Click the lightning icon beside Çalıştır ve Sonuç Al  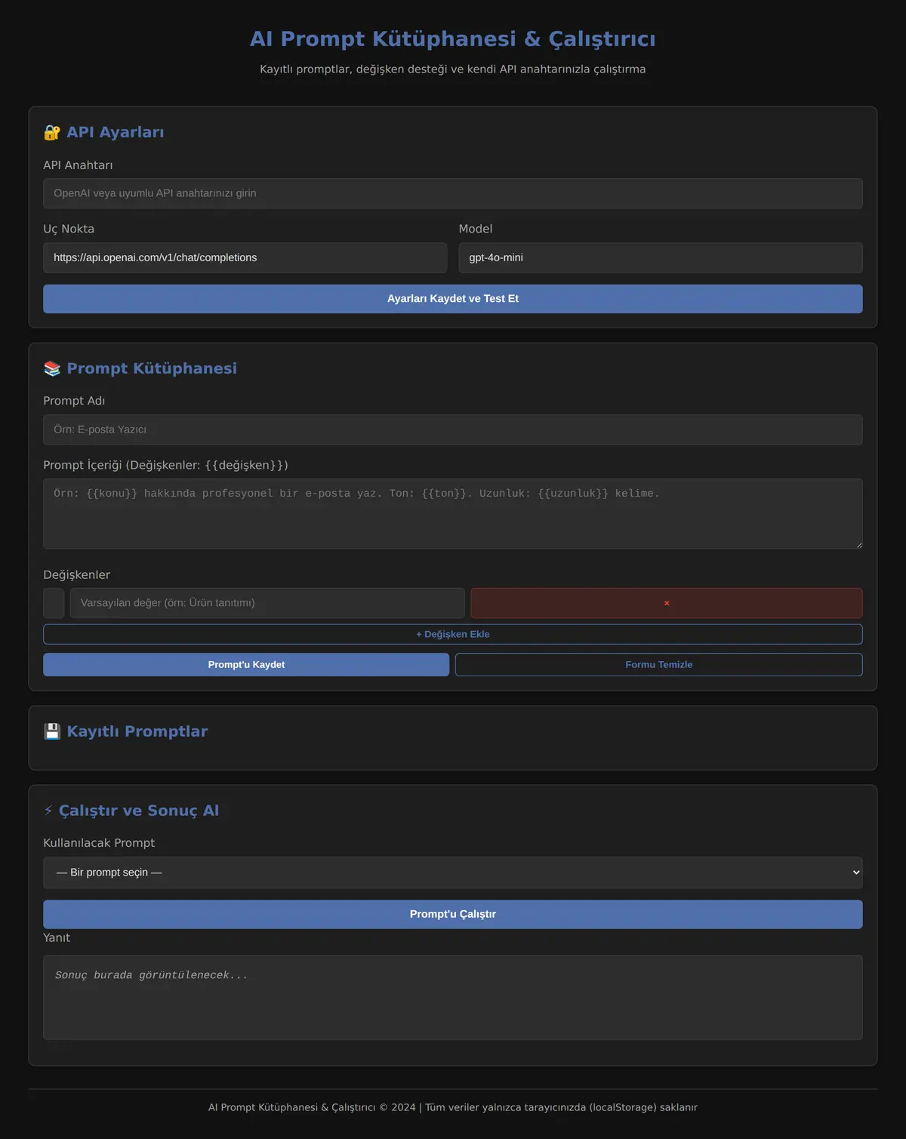pos(48,811)
